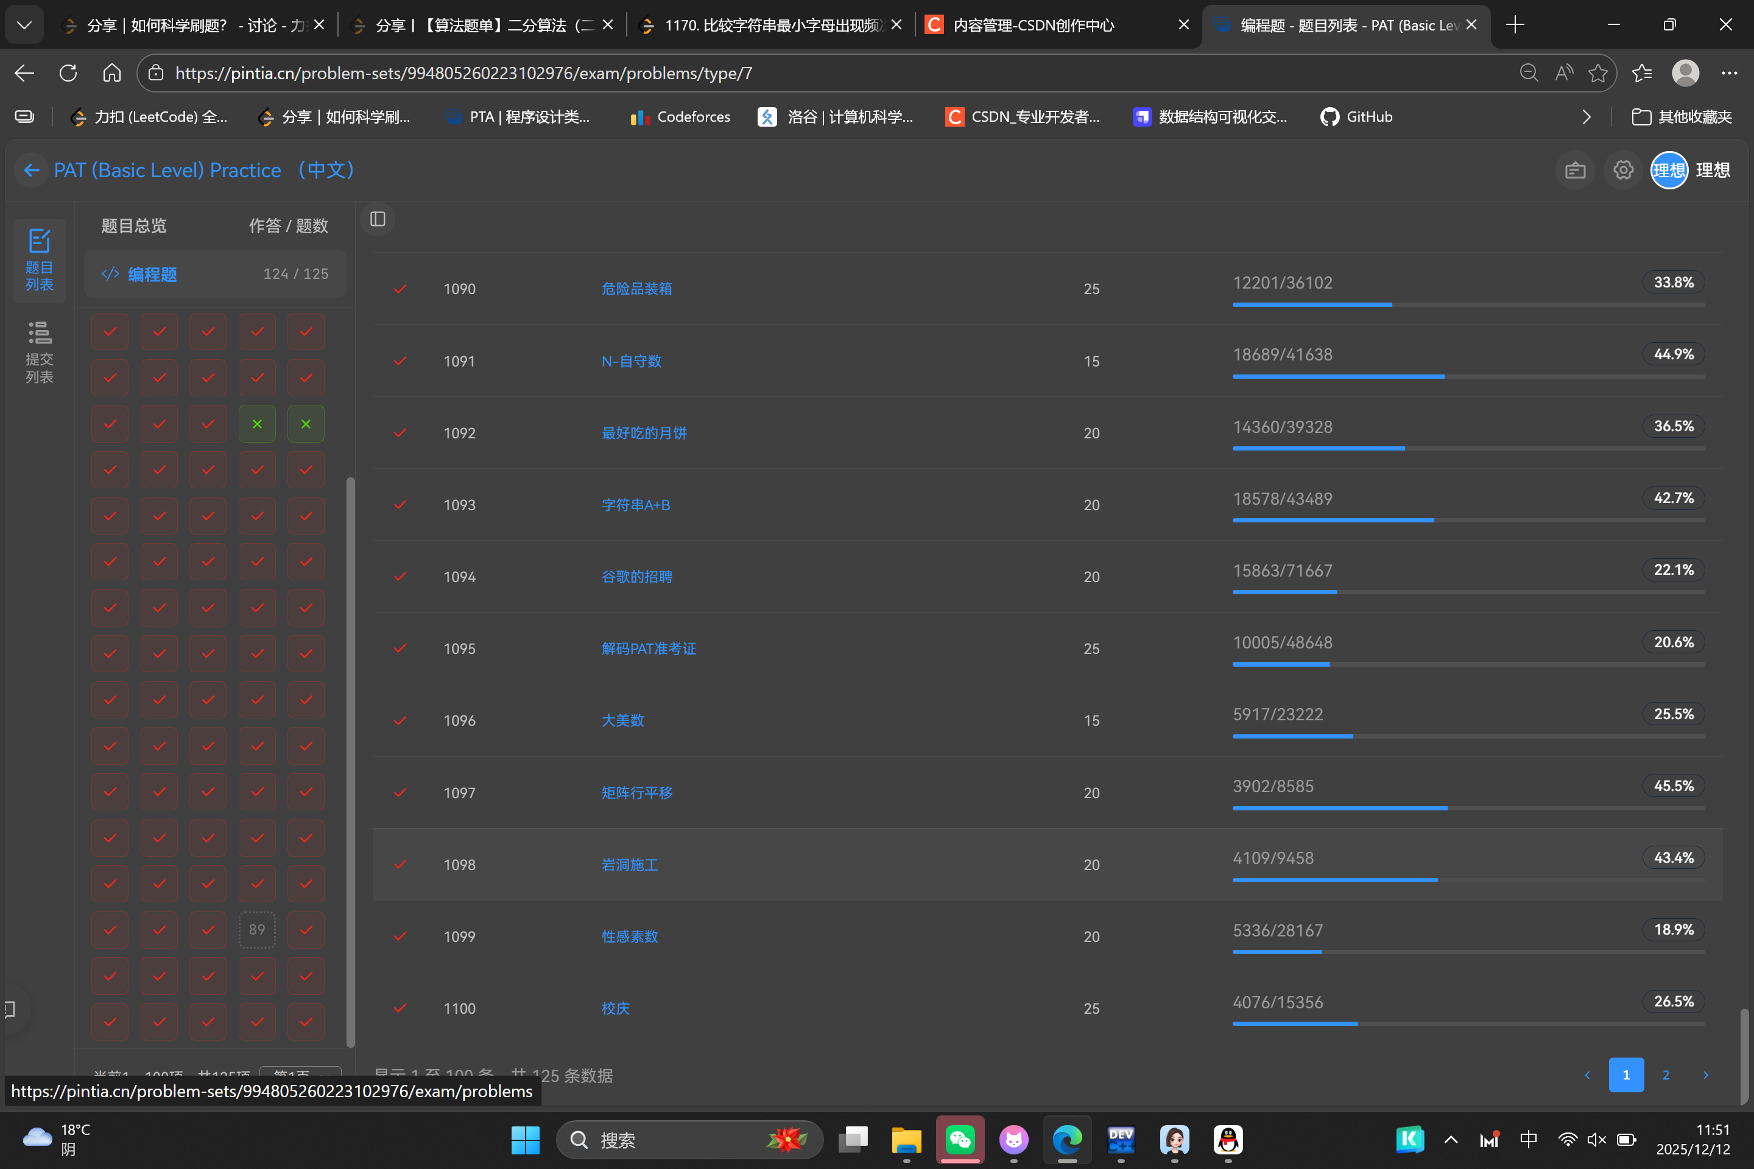Select the first green X problem box
The image size is (1754, 1169).
256,424
